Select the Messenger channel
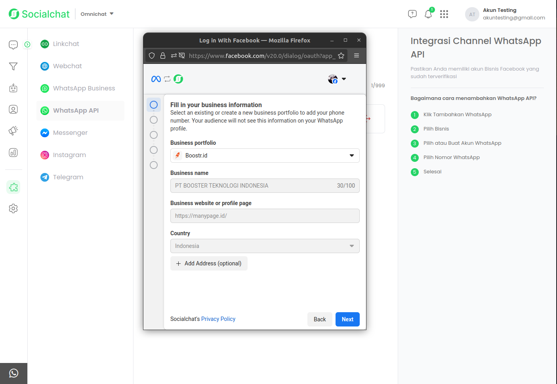Screen dimensions: 557x384 (x=70, y=133)
